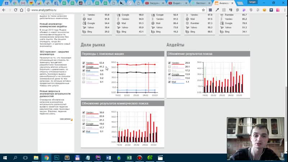Uncheck Yandex in the search referrals chart
This screenshot has width=288, height=162.
[84, 63]
